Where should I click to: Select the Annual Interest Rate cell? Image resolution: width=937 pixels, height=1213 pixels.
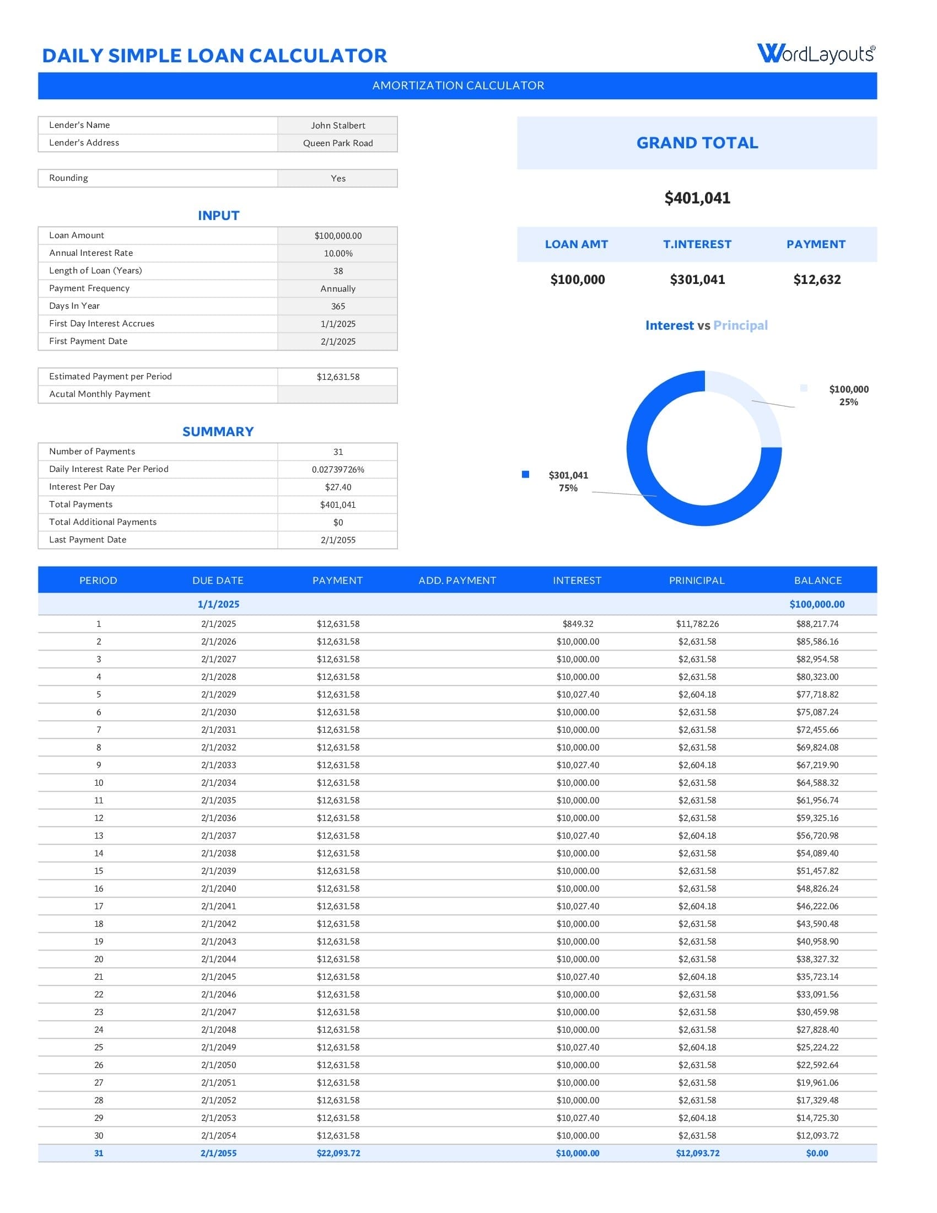pyautogui.click(x=337, y=253)
